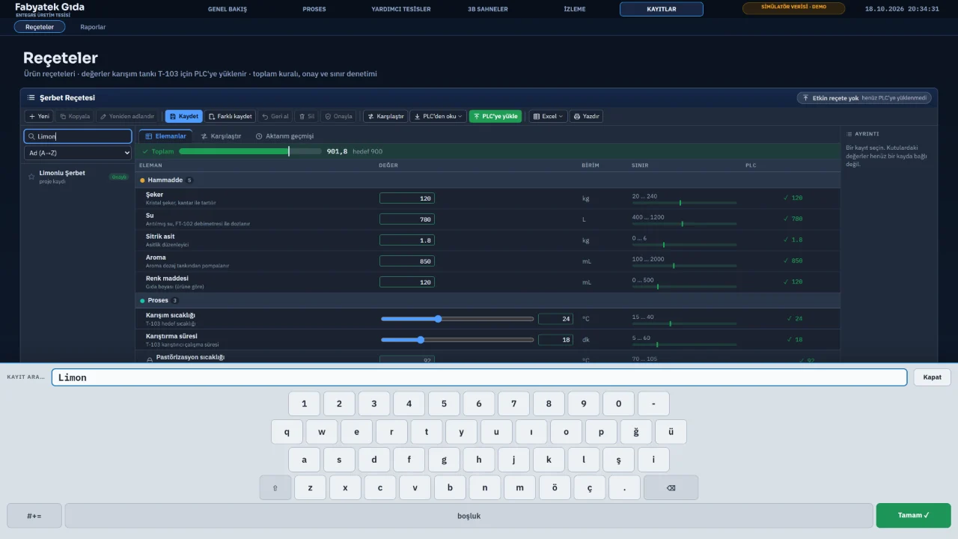Select the Limonlu Şerbet recipe in the list
Screen dimensions: 958x539
coord(78,177)
